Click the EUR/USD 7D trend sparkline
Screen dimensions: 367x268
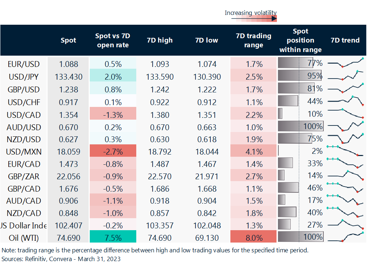click(x=345, y=63)
